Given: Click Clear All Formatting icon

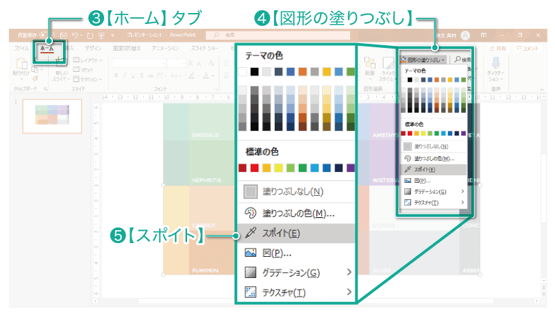Looking at the screenshot, I should click(x=212, y=64).
